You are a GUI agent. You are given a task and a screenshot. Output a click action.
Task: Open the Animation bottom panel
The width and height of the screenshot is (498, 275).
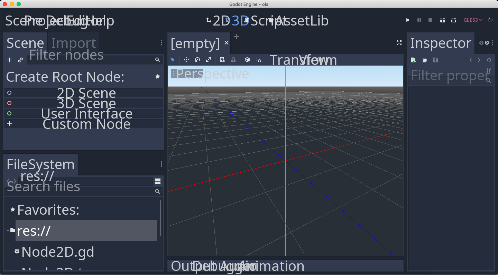click(273, 266)
